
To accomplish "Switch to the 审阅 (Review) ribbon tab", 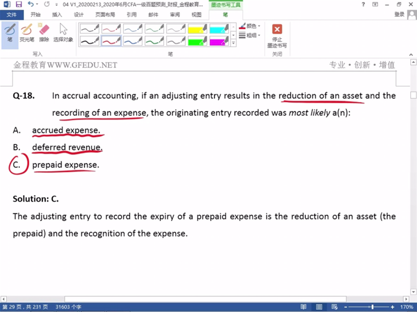I will coord(175,15).
